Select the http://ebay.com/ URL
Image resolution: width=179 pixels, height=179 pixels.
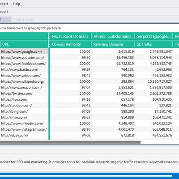coord(15,135)
